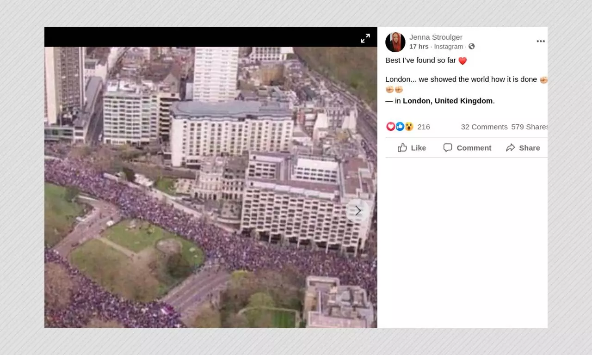592x355 pixels.
Task: Open the London, United Kingdom location
Action: point(447,101)
